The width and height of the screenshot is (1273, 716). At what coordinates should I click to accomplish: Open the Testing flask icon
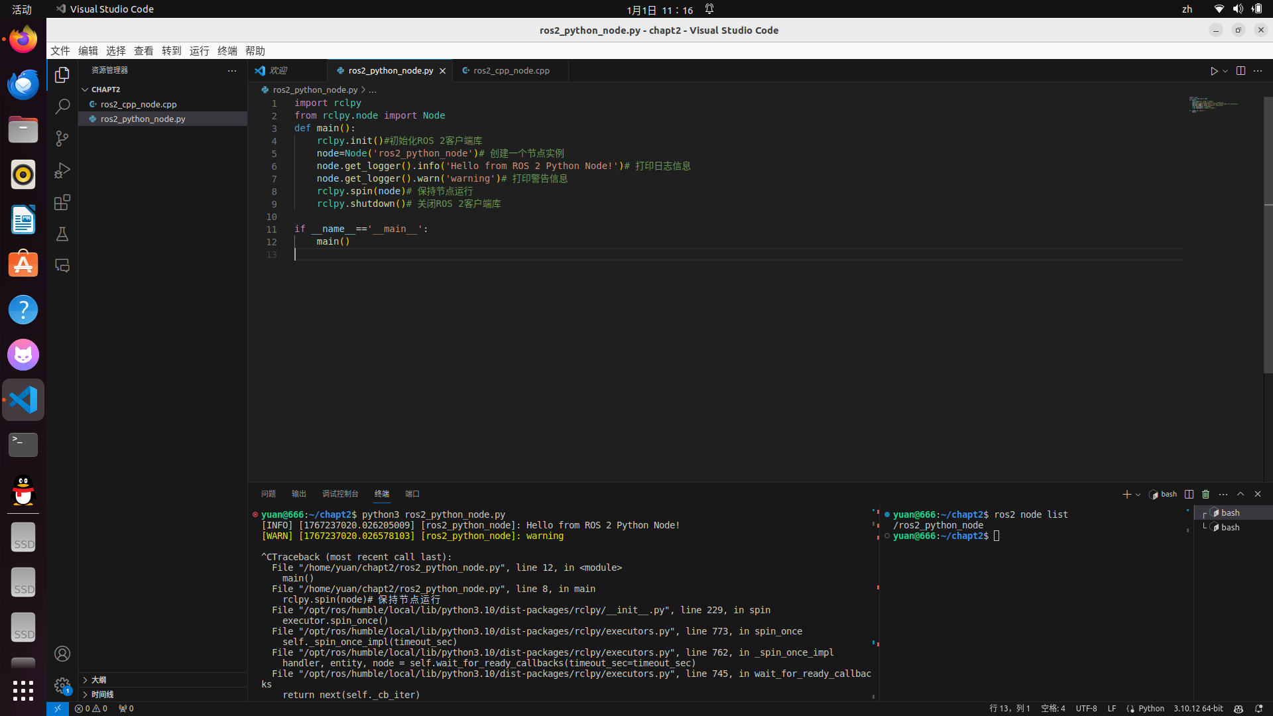[x=62, y=234]
